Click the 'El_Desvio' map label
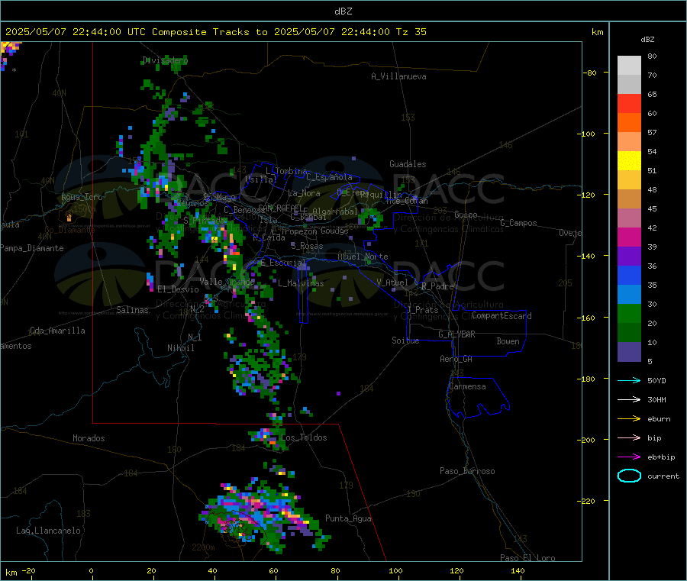 [179, 289]
